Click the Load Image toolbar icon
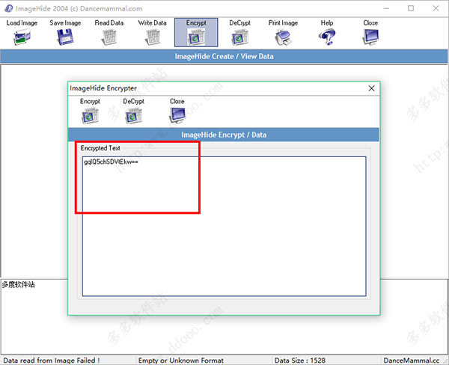449x365 pixels. 22,37
